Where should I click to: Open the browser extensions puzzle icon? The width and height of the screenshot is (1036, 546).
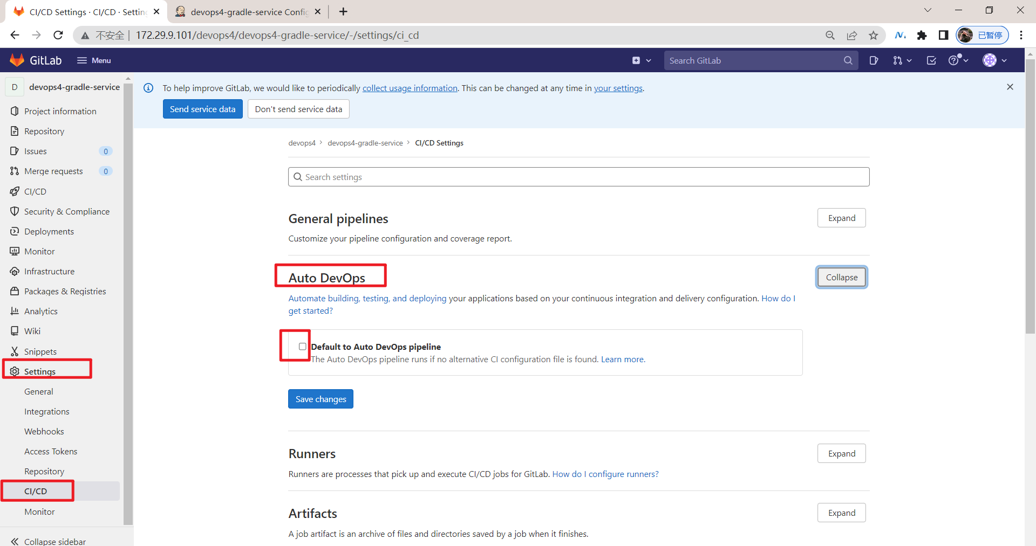[x=922, y=35]
